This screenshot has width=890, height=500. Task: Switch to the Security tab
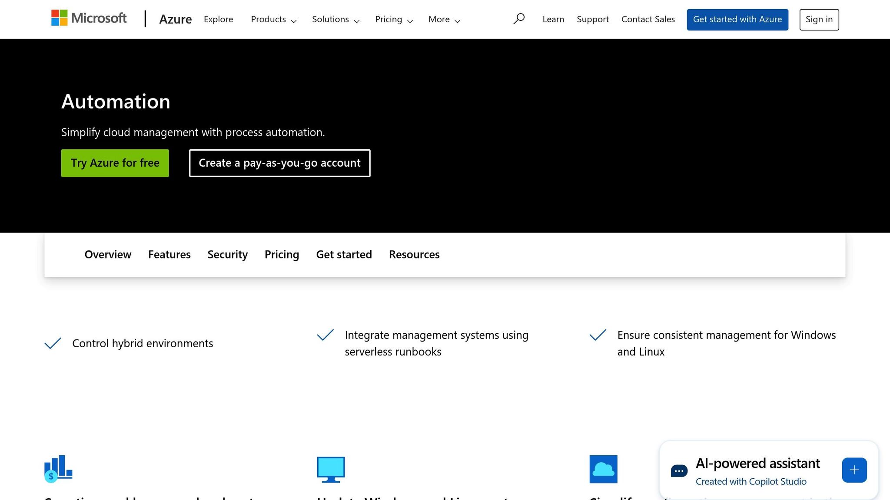(x=228, y=254)
